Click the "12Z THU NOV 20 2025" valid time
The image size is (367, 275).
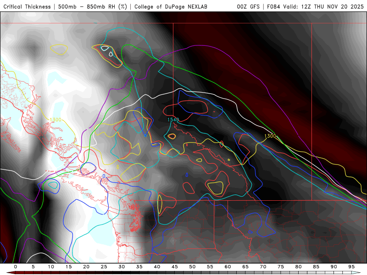pos(332,6)
